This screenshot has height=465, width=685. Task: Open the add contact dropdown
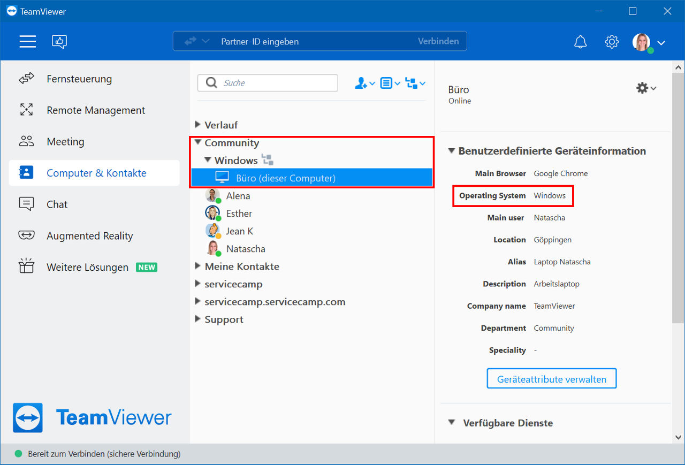[x=365, y=83]
